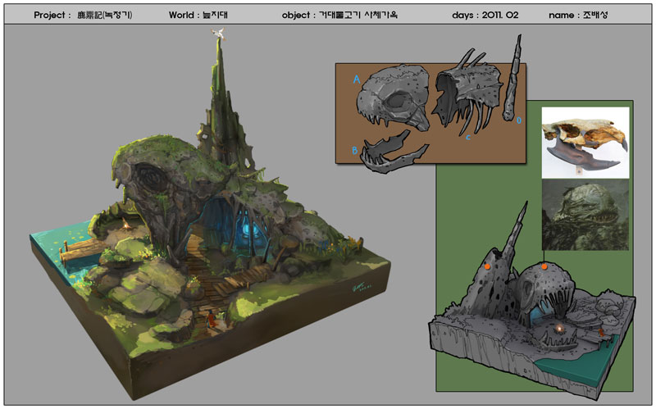Click the orange marker on the grey spire
The width and height of the screenshot is (656, 409).
[486, 267]
